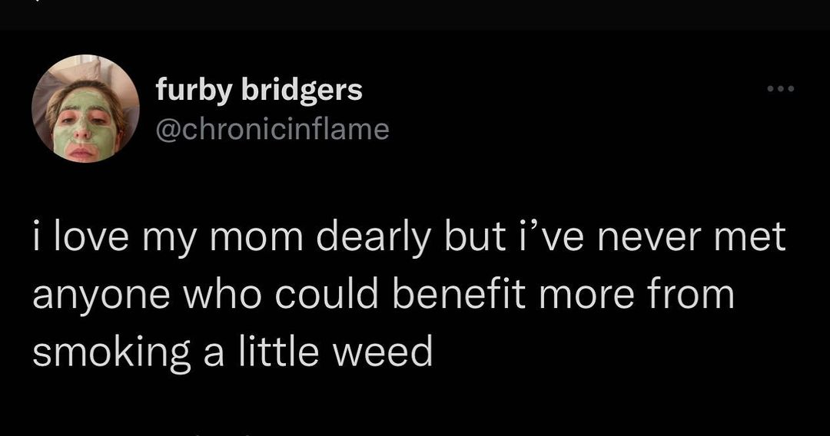Viewport: 830px width, 436px height.
Task: Click the last line "smoking a little weed"
Action: click(233, 352)
